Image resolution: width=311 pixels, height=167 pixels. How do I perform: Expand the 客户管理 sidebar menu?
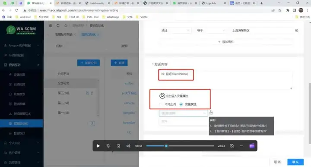(22, 152)
